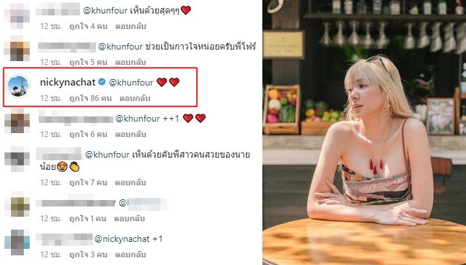
Task: Open the blurred avatar of the top commenter
Action: (x=17, y=15)
